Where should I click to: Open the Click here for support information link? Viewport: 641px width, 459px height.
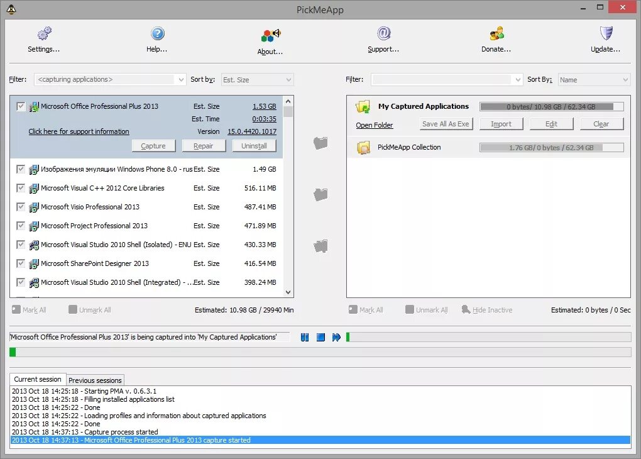tap(79, 131)
